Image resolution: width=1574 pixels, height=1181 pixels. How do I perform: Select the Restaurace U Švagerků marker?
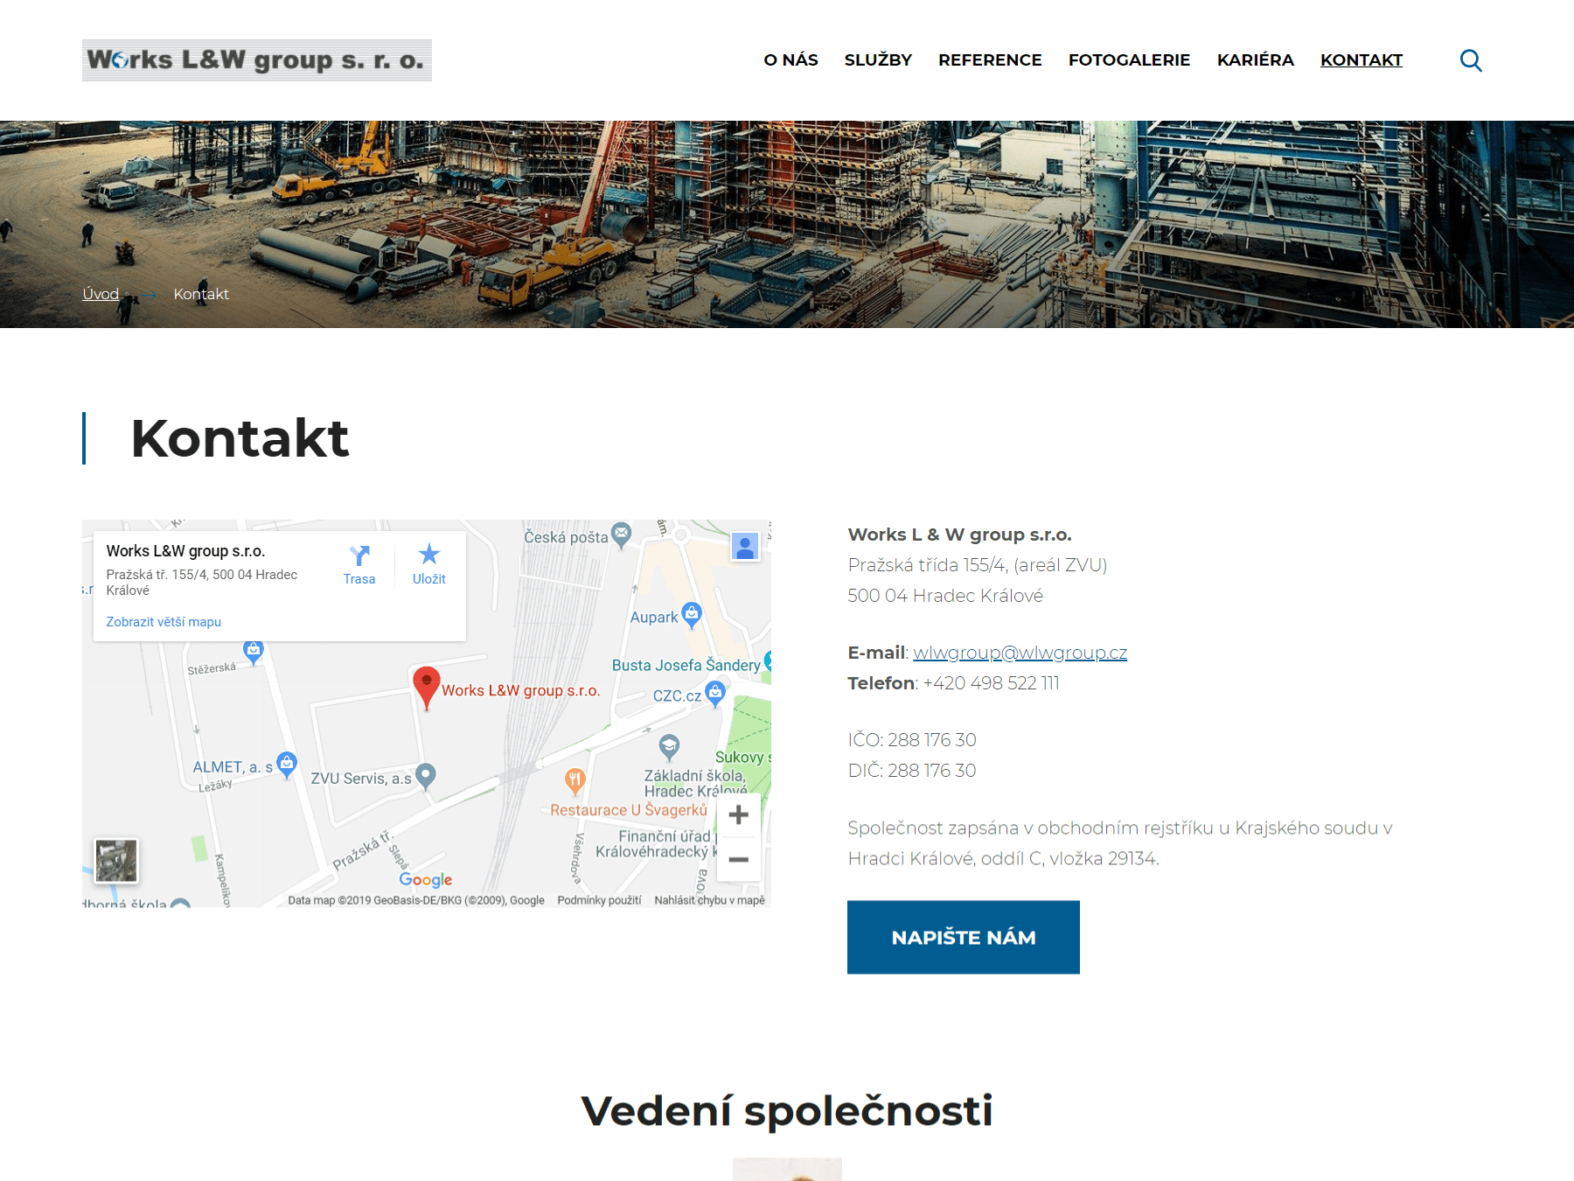tap(575, 781)
